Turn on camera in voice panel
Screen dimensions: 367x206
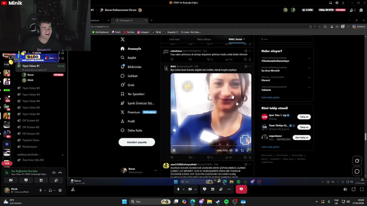11,180
